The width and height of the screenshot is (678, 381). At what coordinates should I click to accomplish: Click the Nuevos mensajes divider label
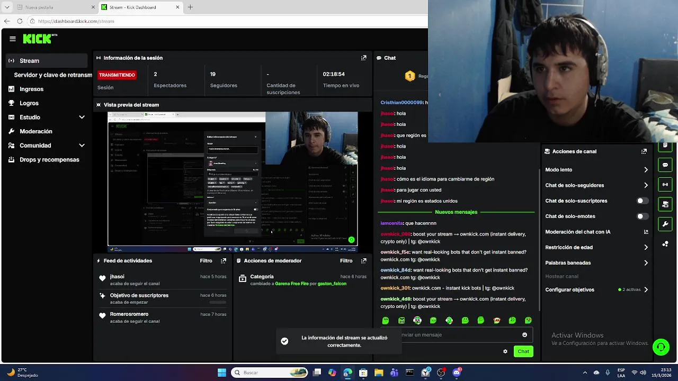456,212
